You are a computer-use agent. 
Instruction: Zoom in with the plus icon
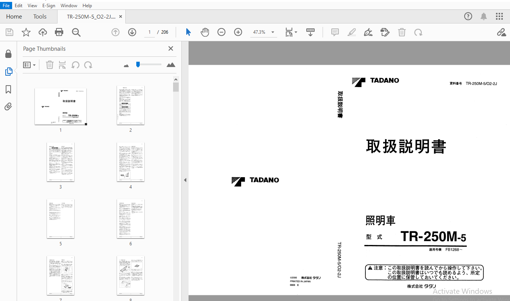(238, 32)
